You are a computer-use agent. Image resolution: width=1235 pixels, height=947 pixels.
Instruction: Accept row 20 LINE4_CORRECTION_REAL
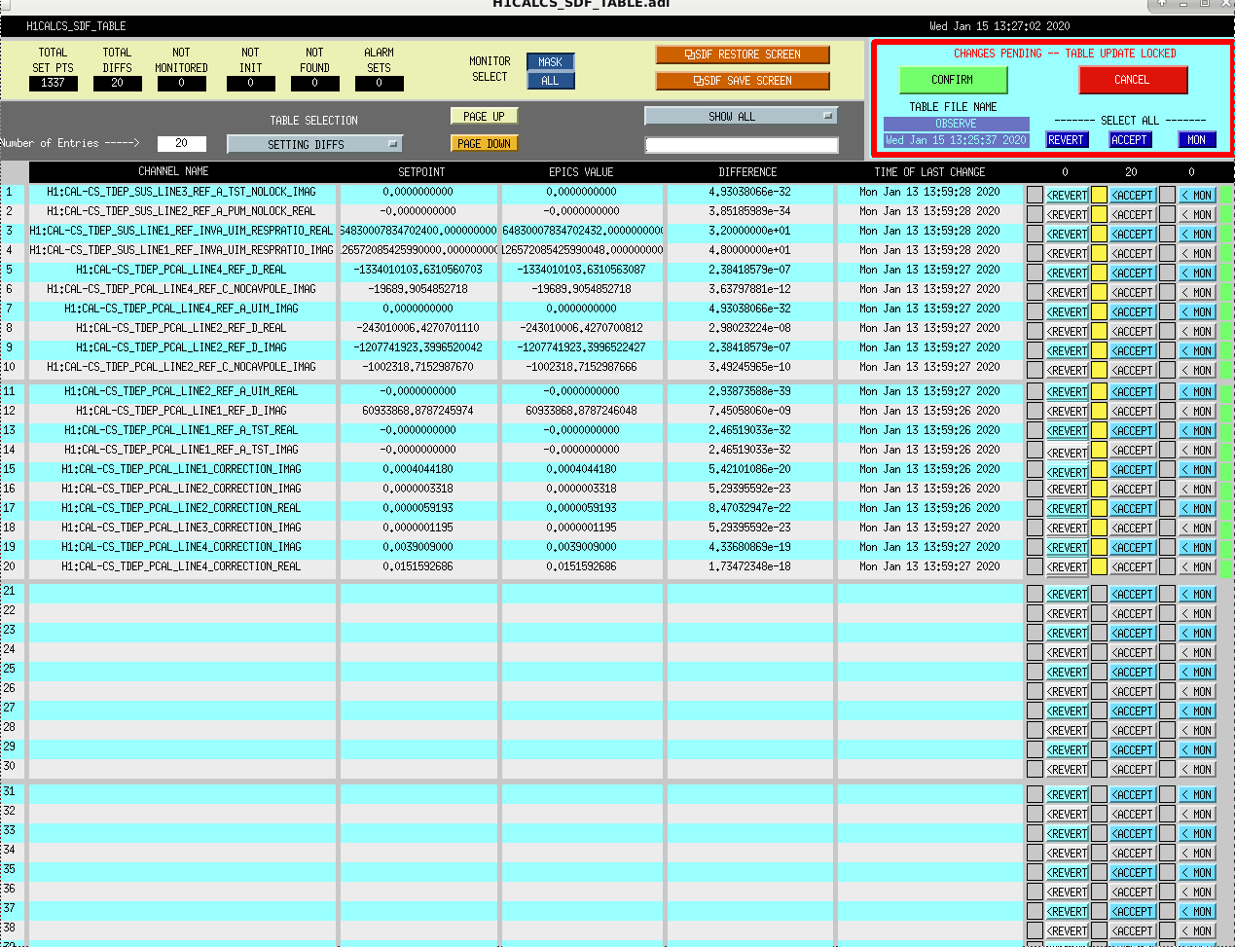[1133, 566]
